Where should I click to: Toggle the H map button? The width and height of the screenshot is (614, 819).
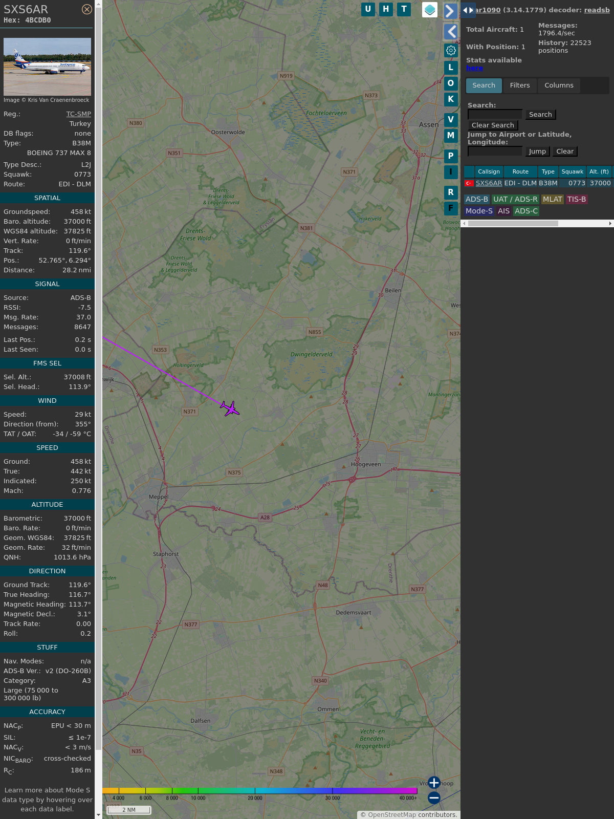(386, 9)
